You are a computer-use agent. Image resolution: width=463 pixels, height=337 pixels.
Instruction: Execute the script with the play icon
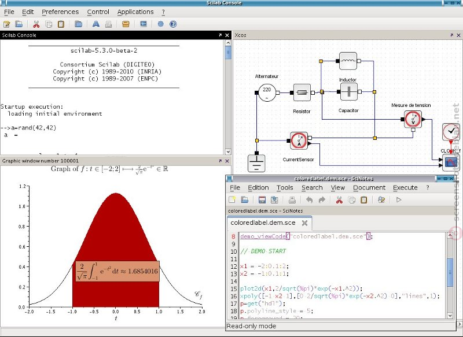coord(399,200)
